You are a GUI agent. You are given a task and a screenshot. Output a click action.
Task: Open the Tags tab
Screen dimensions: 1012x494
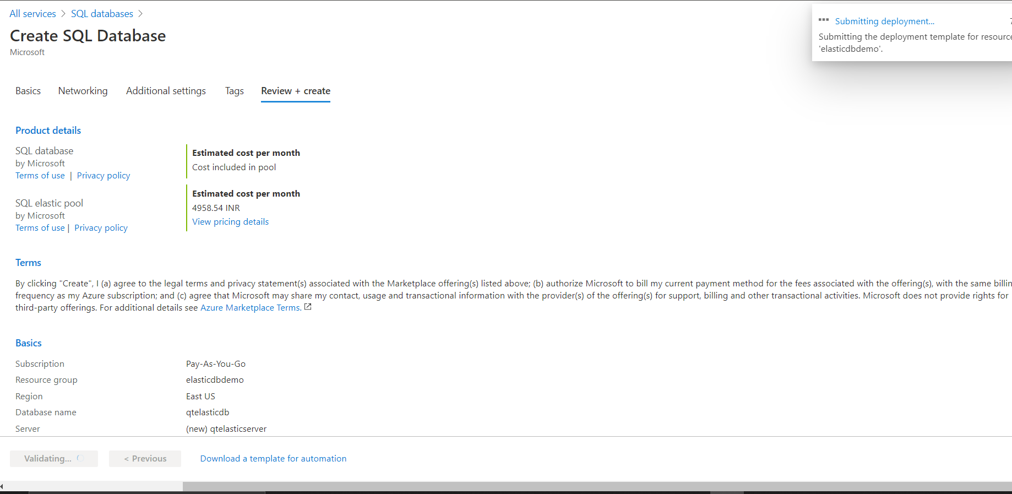[235, 91]
